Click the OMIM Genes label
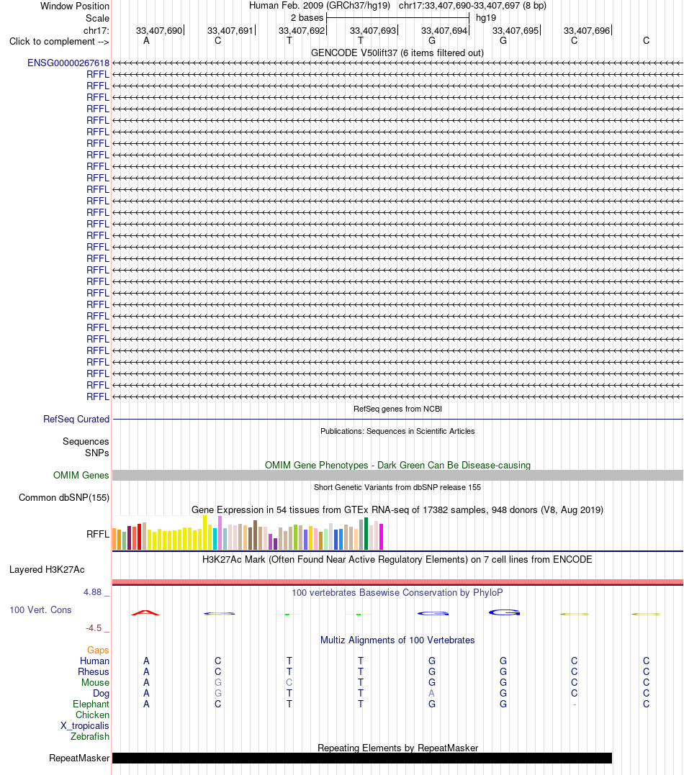Screen dimensions: 684x775 [81, 475]
